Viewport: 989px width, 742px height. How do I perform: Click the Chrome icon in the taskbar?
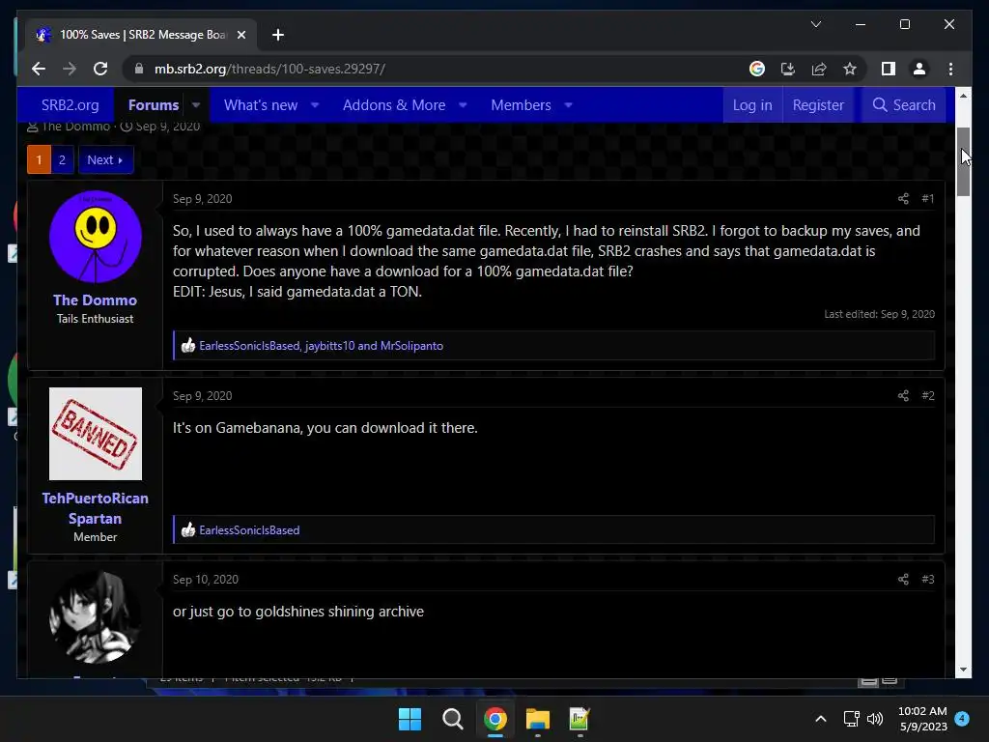click(x=495, y=719)
